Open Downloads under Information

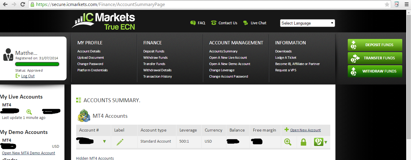283,51
